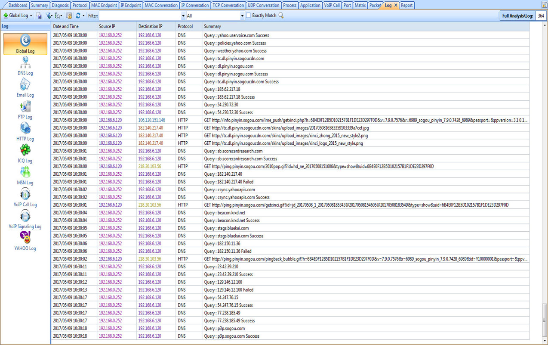548x345 pixels.
Task: Select the HTTP row with pingback_bubble.gif request
Action: point(290,259)
